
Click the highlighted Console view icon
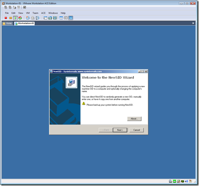pos(71,18)
